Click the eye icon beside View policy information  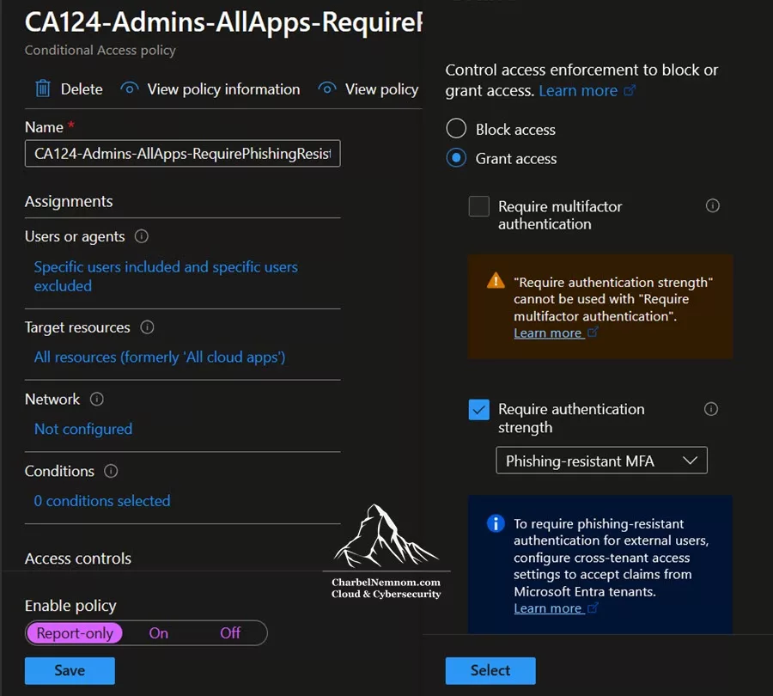(x=130, y=89)
